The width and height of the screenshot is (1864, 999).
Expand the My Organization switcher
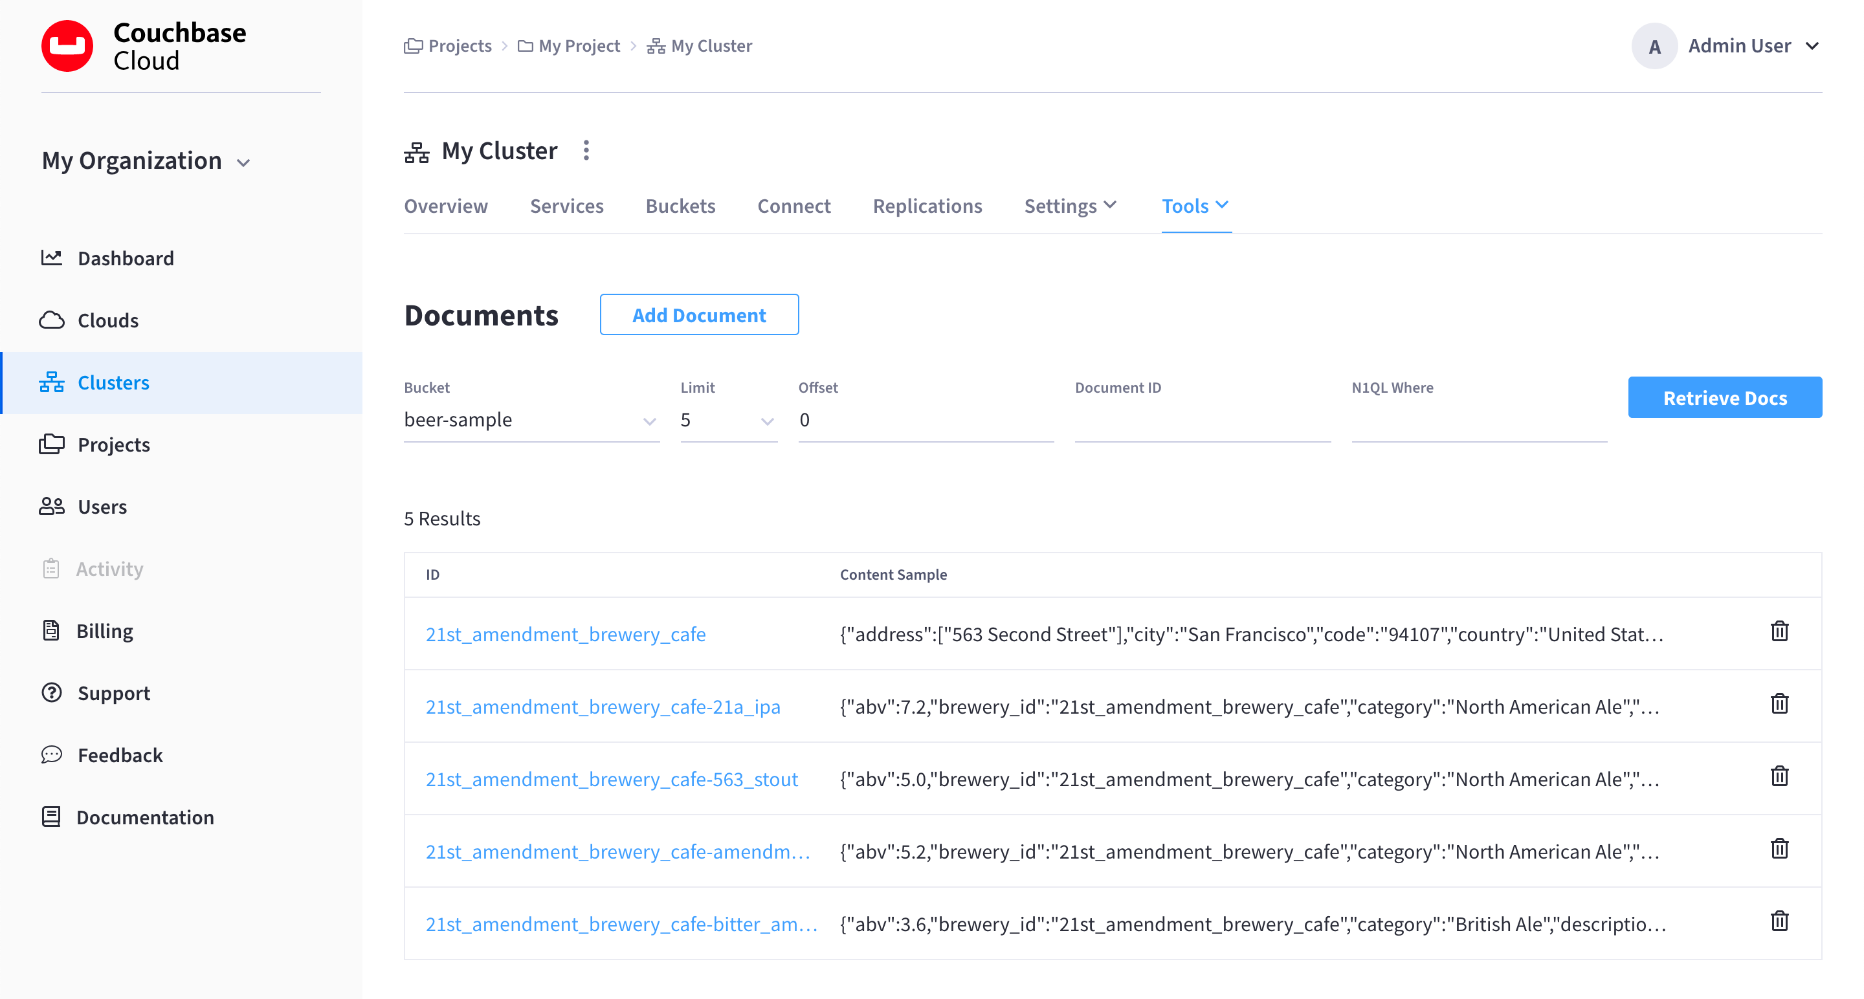[x=146, y=160]
